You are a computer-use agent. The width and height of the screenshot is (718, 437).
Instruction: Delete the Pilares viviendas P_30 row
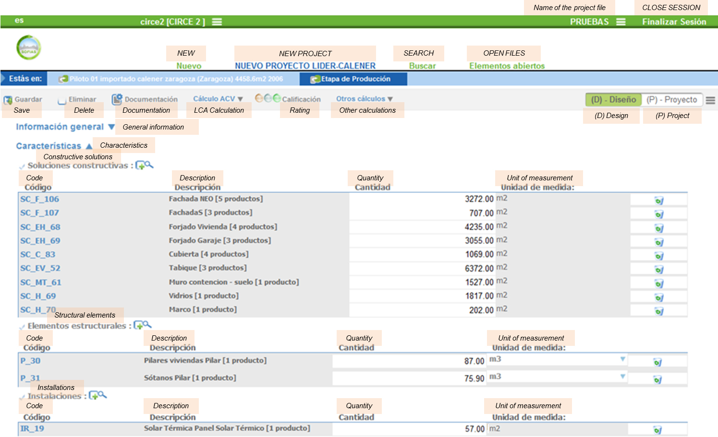coord(657,362)
